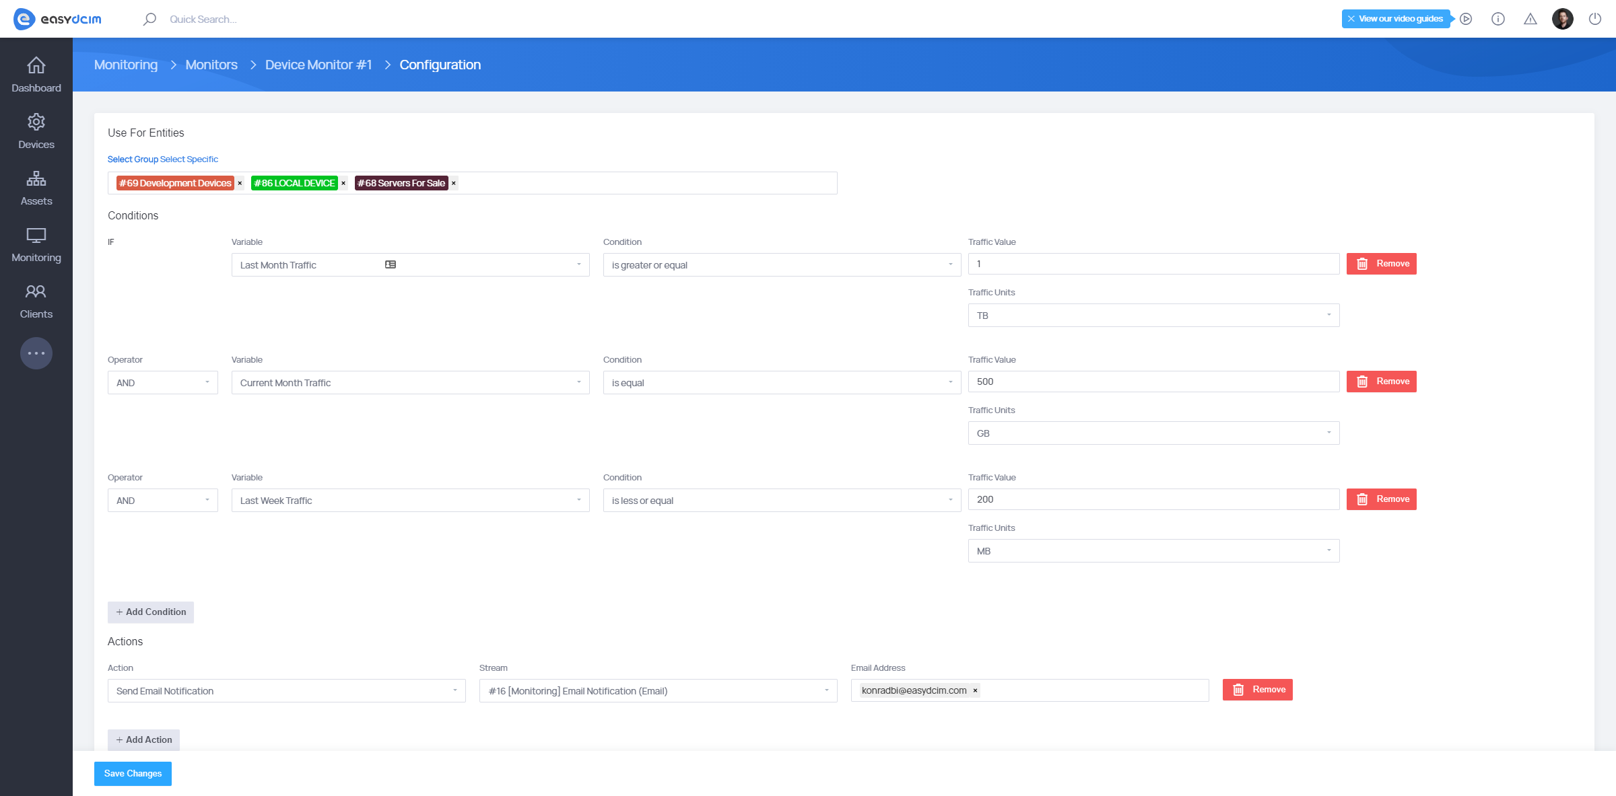Click the Add Action button

(143, 739)
